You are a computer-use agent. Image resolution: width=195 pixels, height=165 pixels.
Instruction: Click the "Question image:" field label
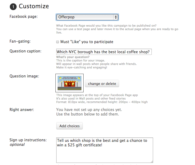[x=24, y=76]
